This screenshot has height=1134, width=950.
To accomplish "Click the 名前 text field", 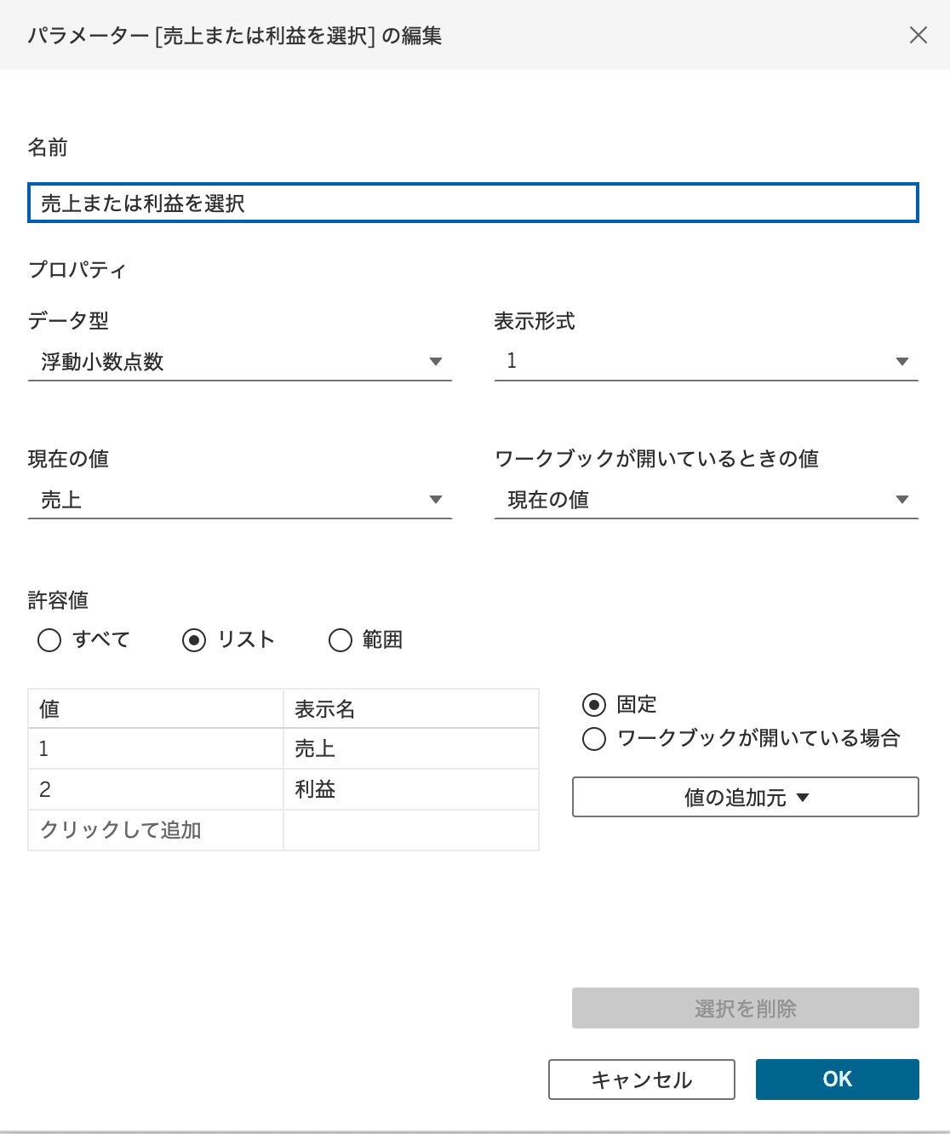I will 473,203.
